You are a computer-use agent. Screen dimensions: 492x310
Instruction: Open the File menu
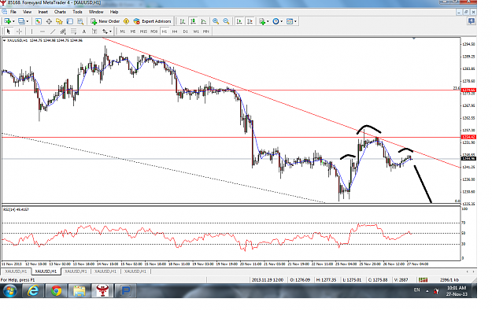click(x=13, y=12)
